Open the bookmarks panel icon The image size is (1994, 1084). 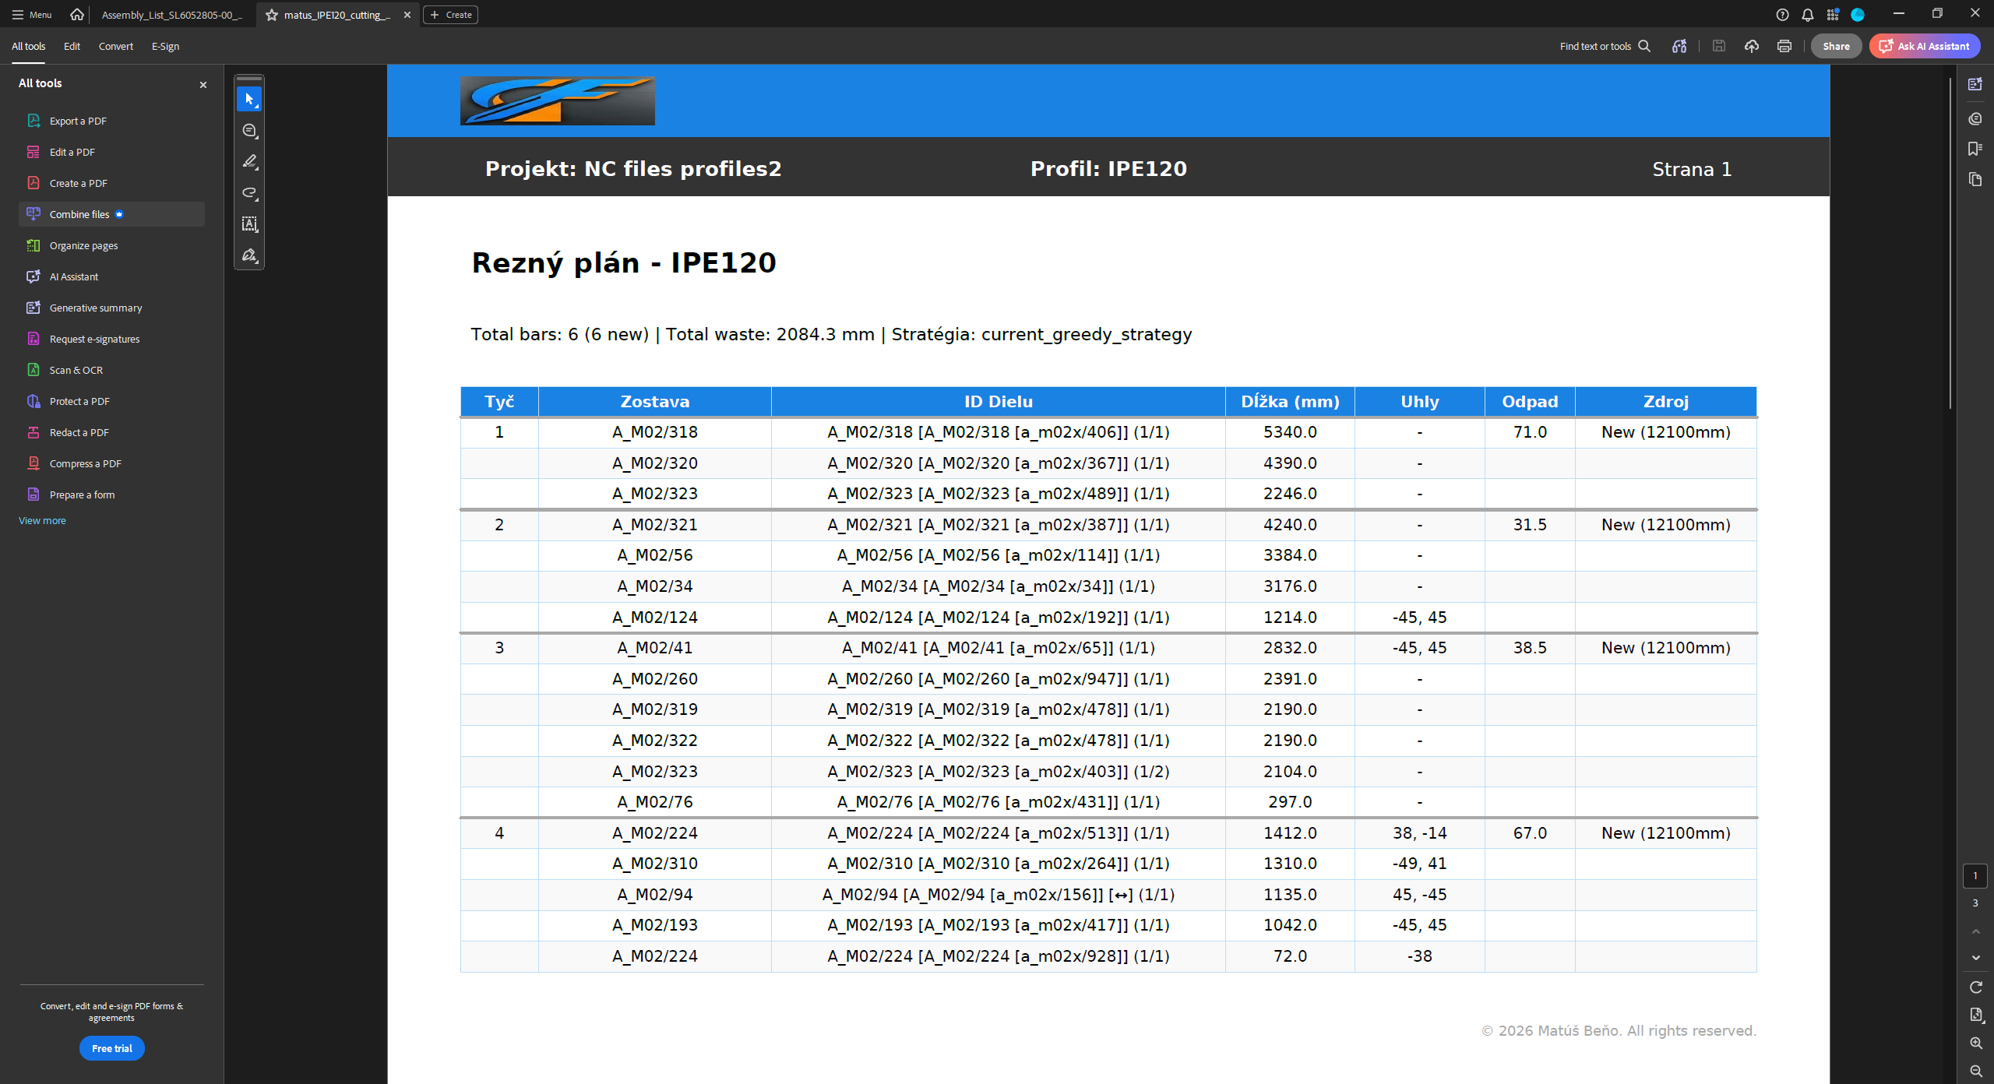tap(1975, 149)
